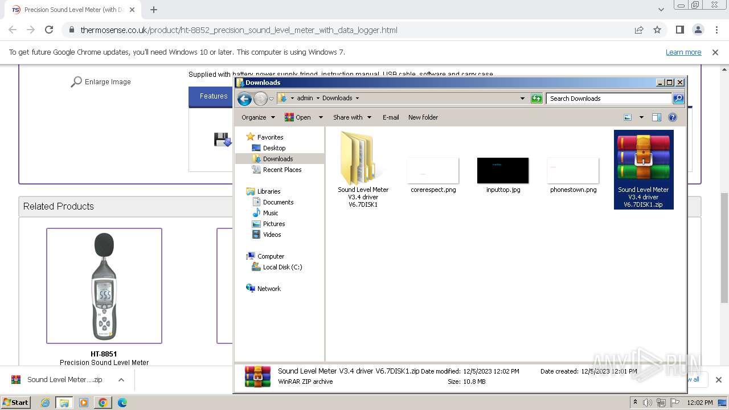Viewport: 729px width, 410px height.
Task: Click the Open toolbar button
Action: 298,117
